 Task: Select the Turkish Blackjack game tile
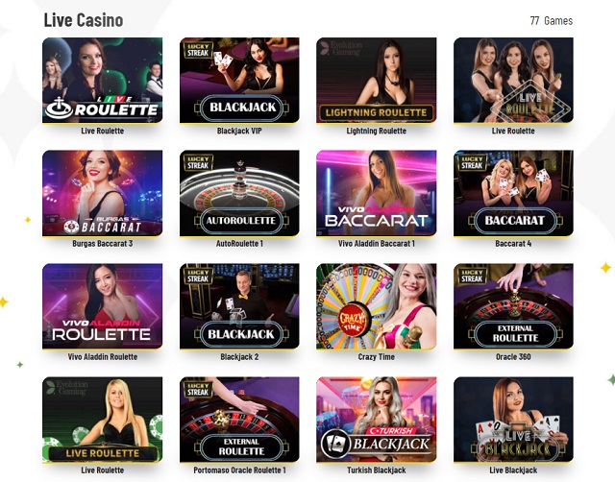click(376, 420)
